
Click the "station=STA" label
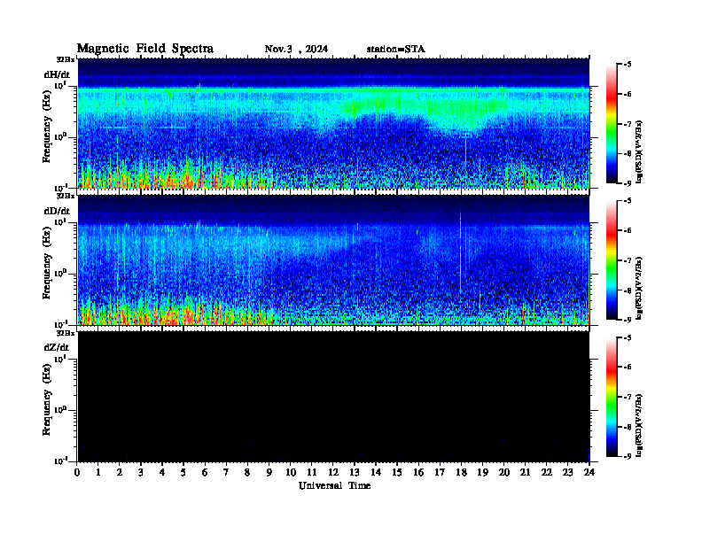[396, 50]
